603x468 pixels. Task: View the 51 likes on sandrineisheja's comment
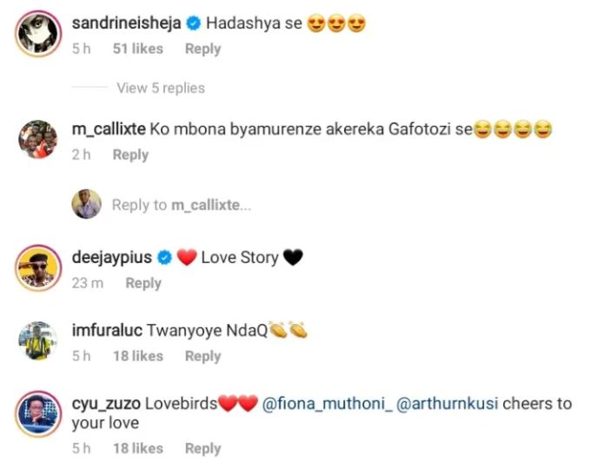pyautogui.click(x=137, y=49)
